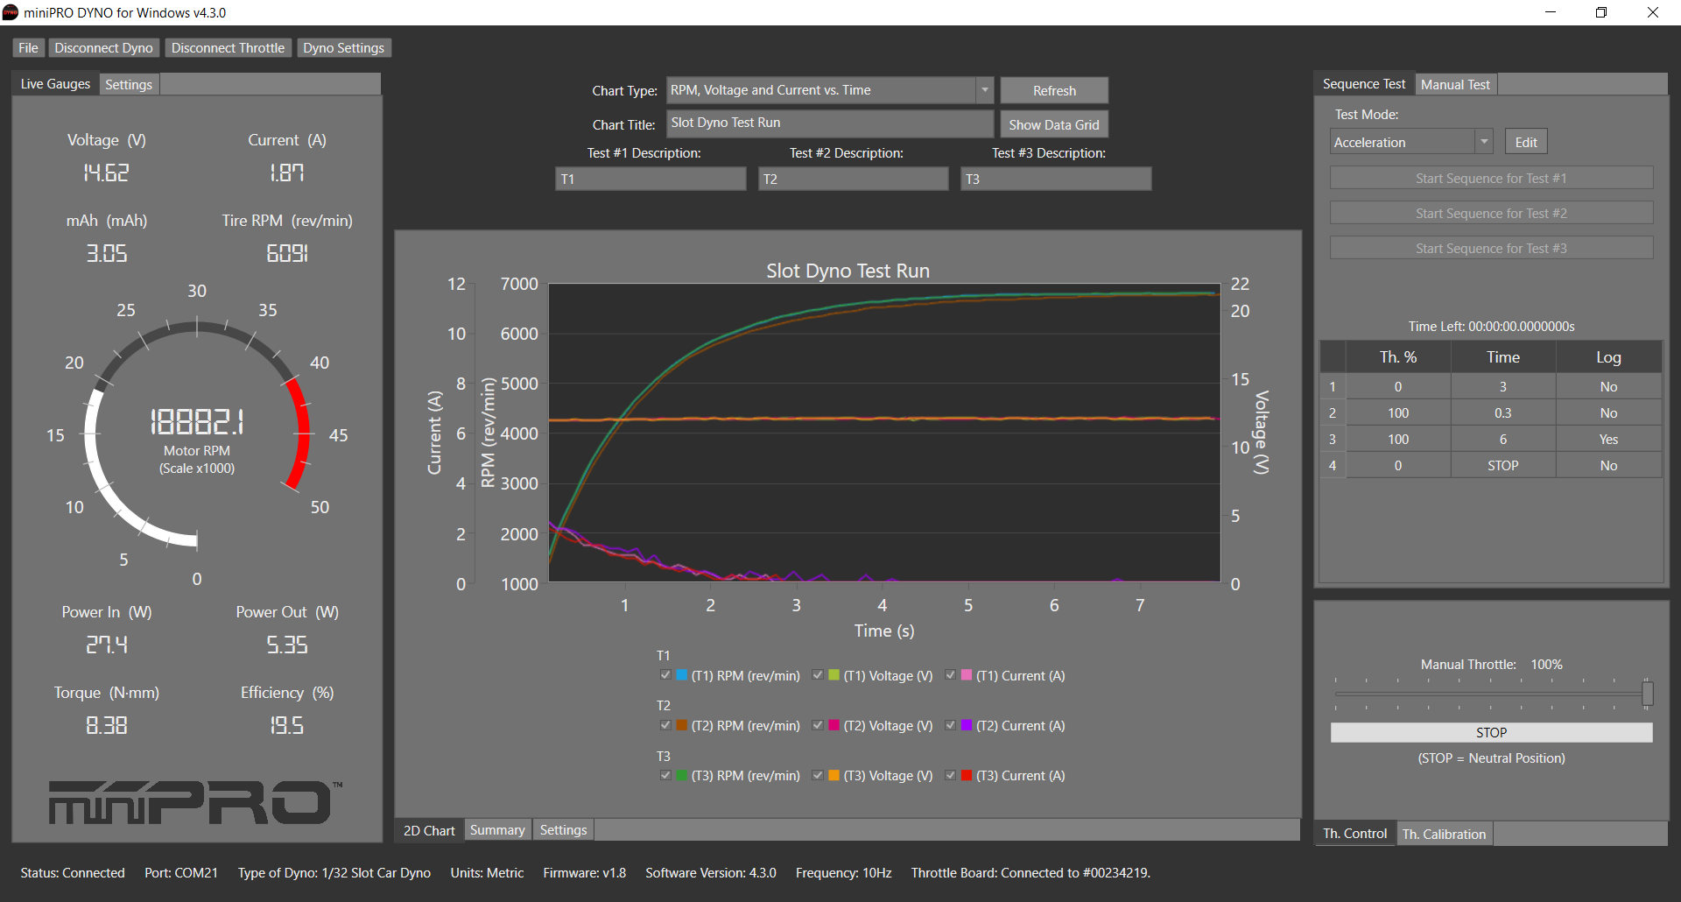
Task: Open the Chart Type dropdown arrow
Action: [985, 90]
